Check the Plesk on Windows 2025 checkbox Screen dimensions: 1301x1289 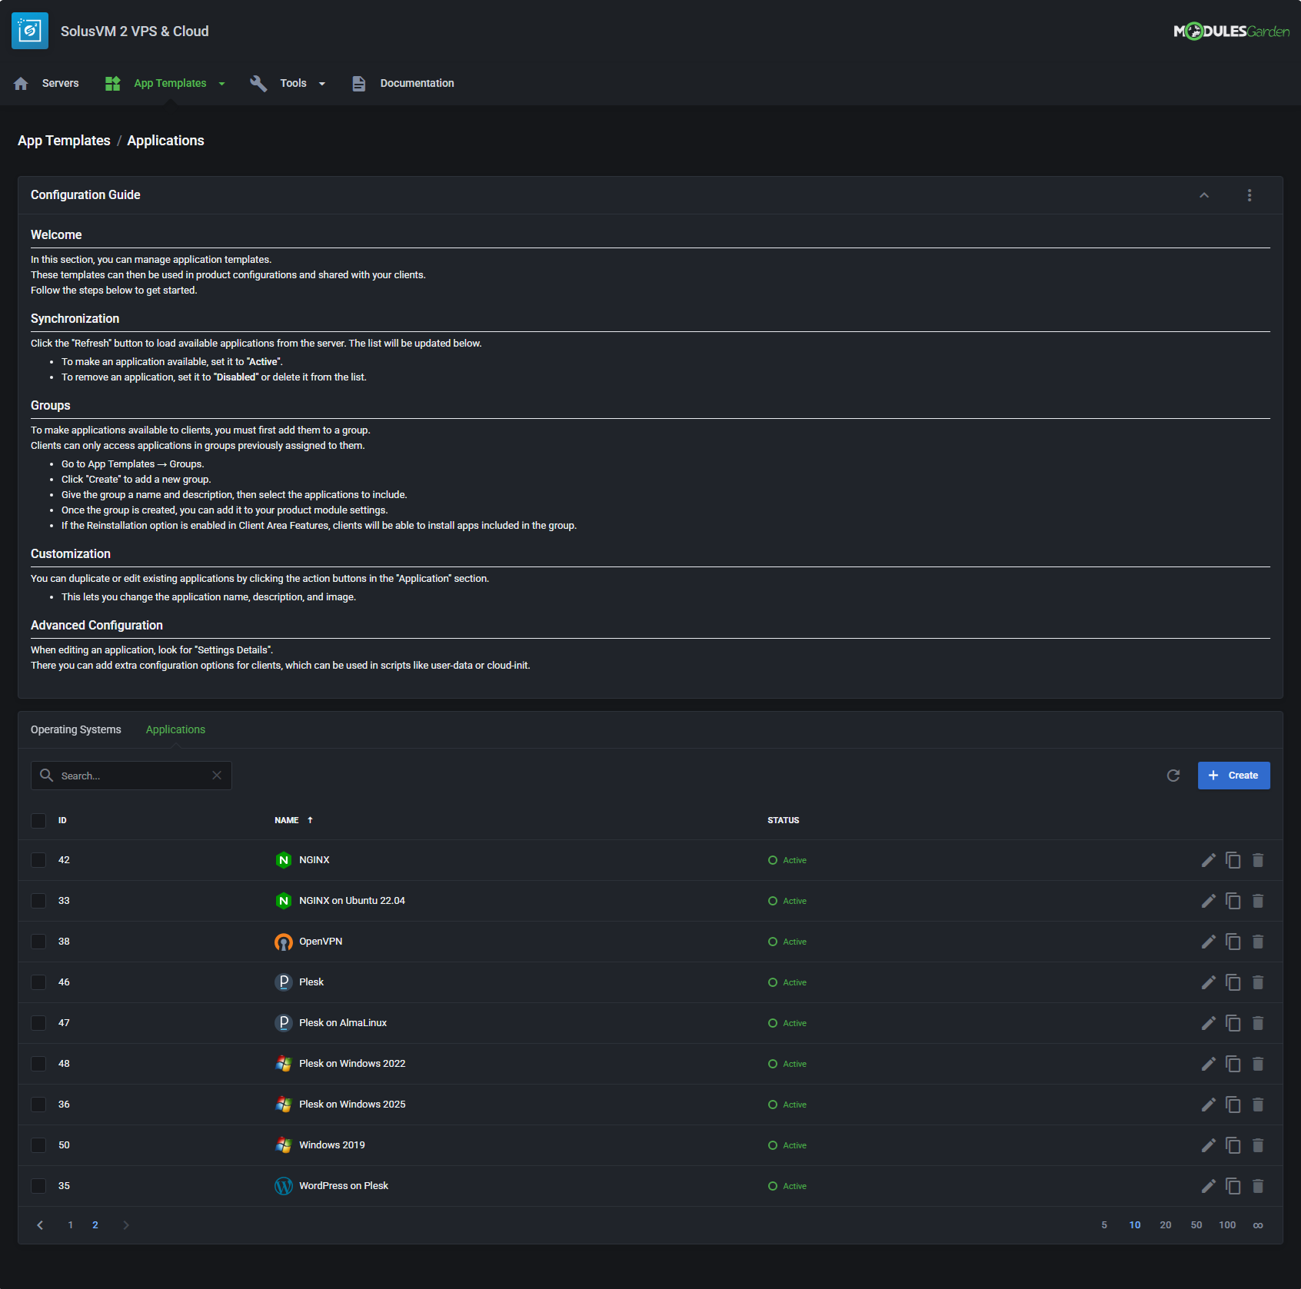tap(38, 1105)
